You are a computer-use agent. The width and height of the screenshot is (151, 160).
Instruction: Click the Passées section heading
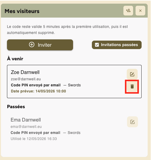[16, 107]
